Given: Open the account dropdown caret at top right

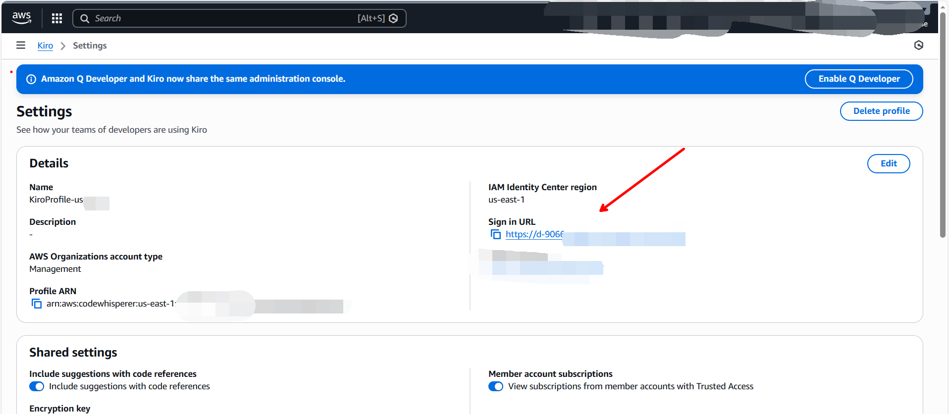Looking at the screenshot, I should click(x=924, y=9).
